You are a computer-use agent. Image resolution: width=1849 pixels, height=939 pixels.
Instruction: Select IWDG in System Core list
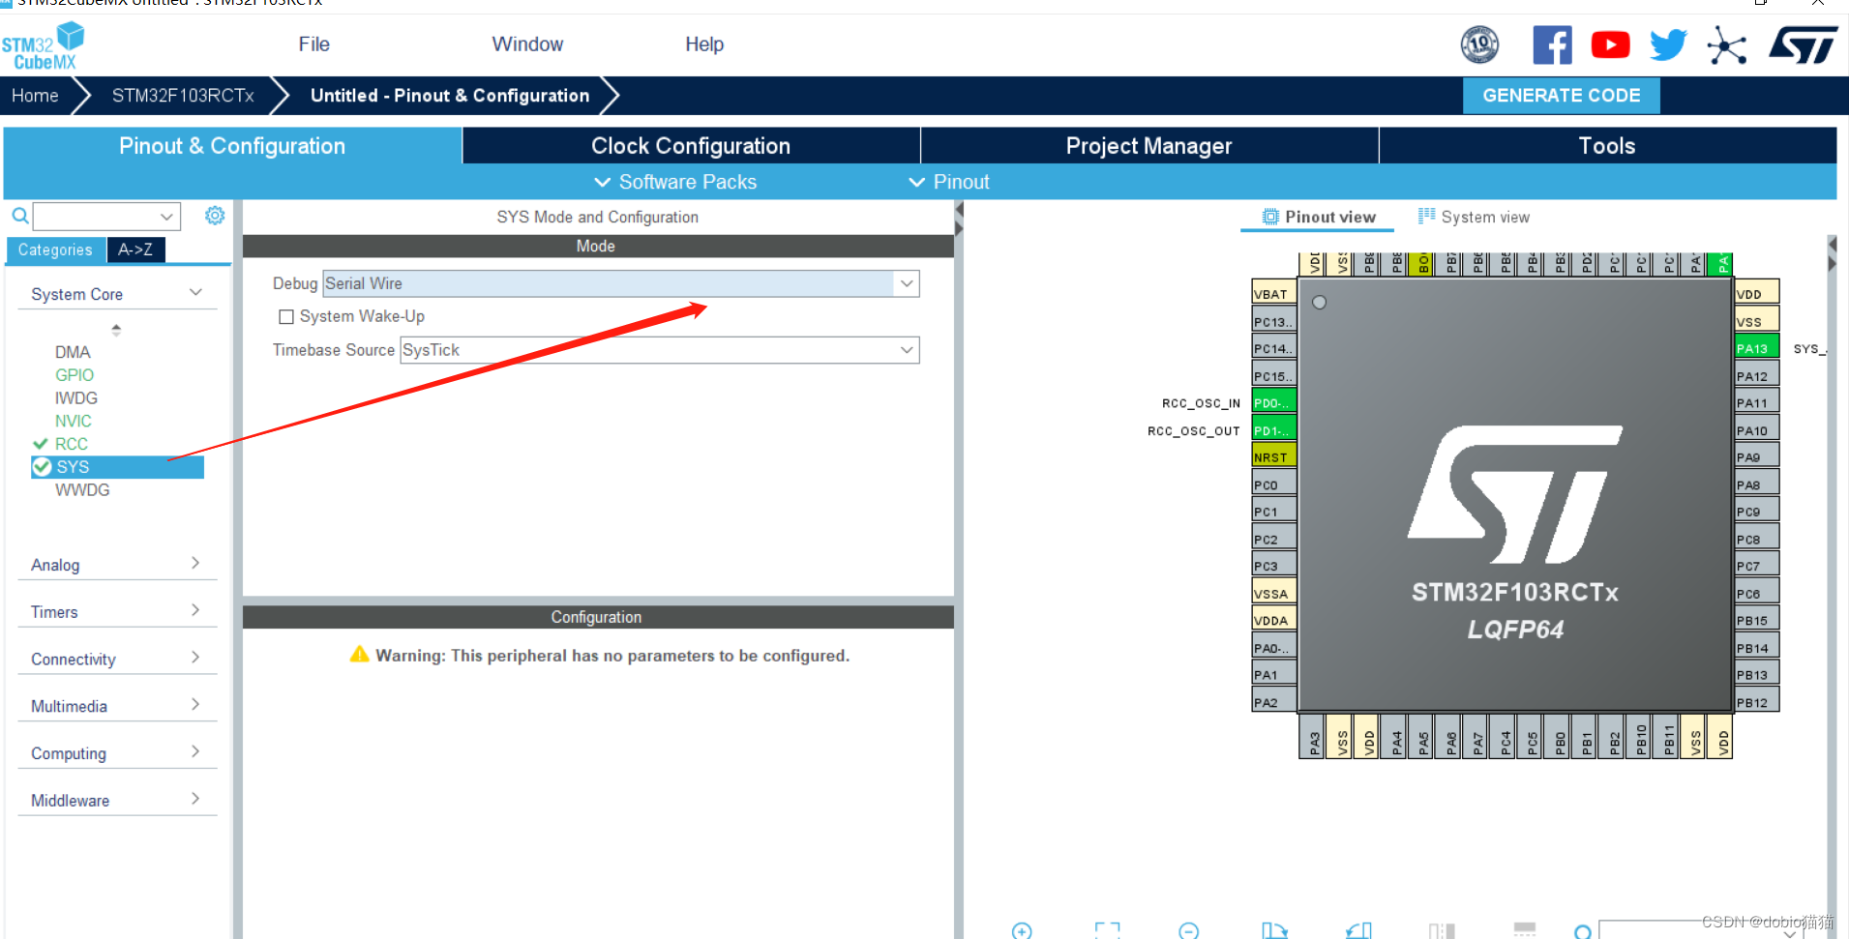point(76,398)
